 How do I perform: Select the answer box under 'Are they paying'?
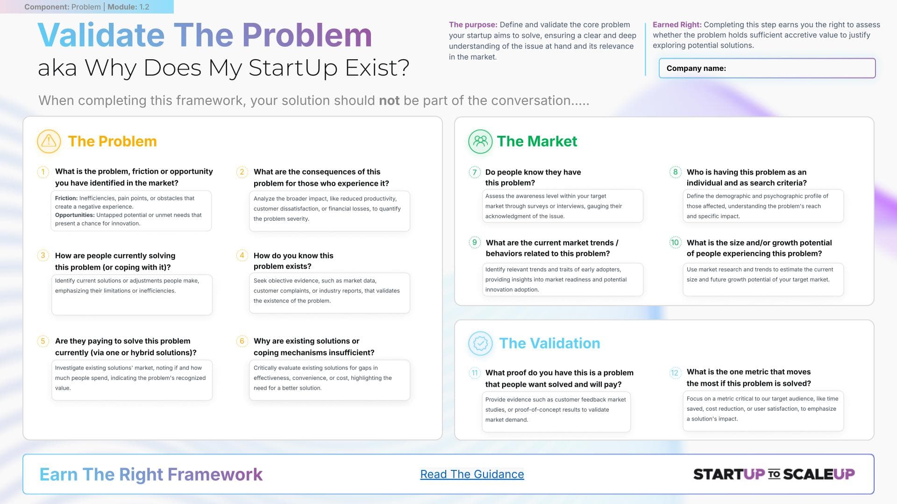[x=132, y=380]
